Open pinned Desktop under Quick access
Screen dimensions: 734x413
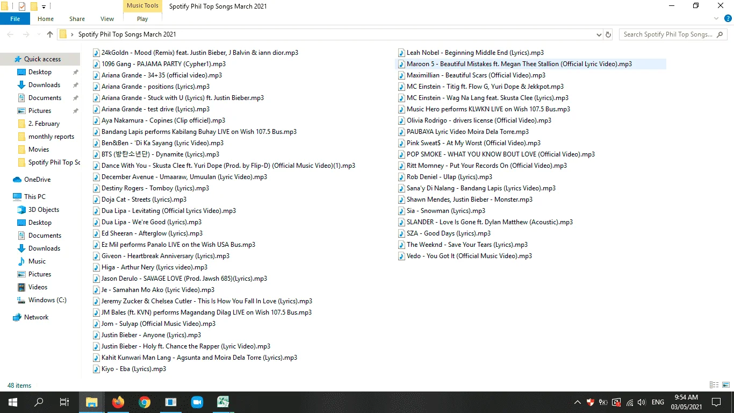(x=40, y=72)
